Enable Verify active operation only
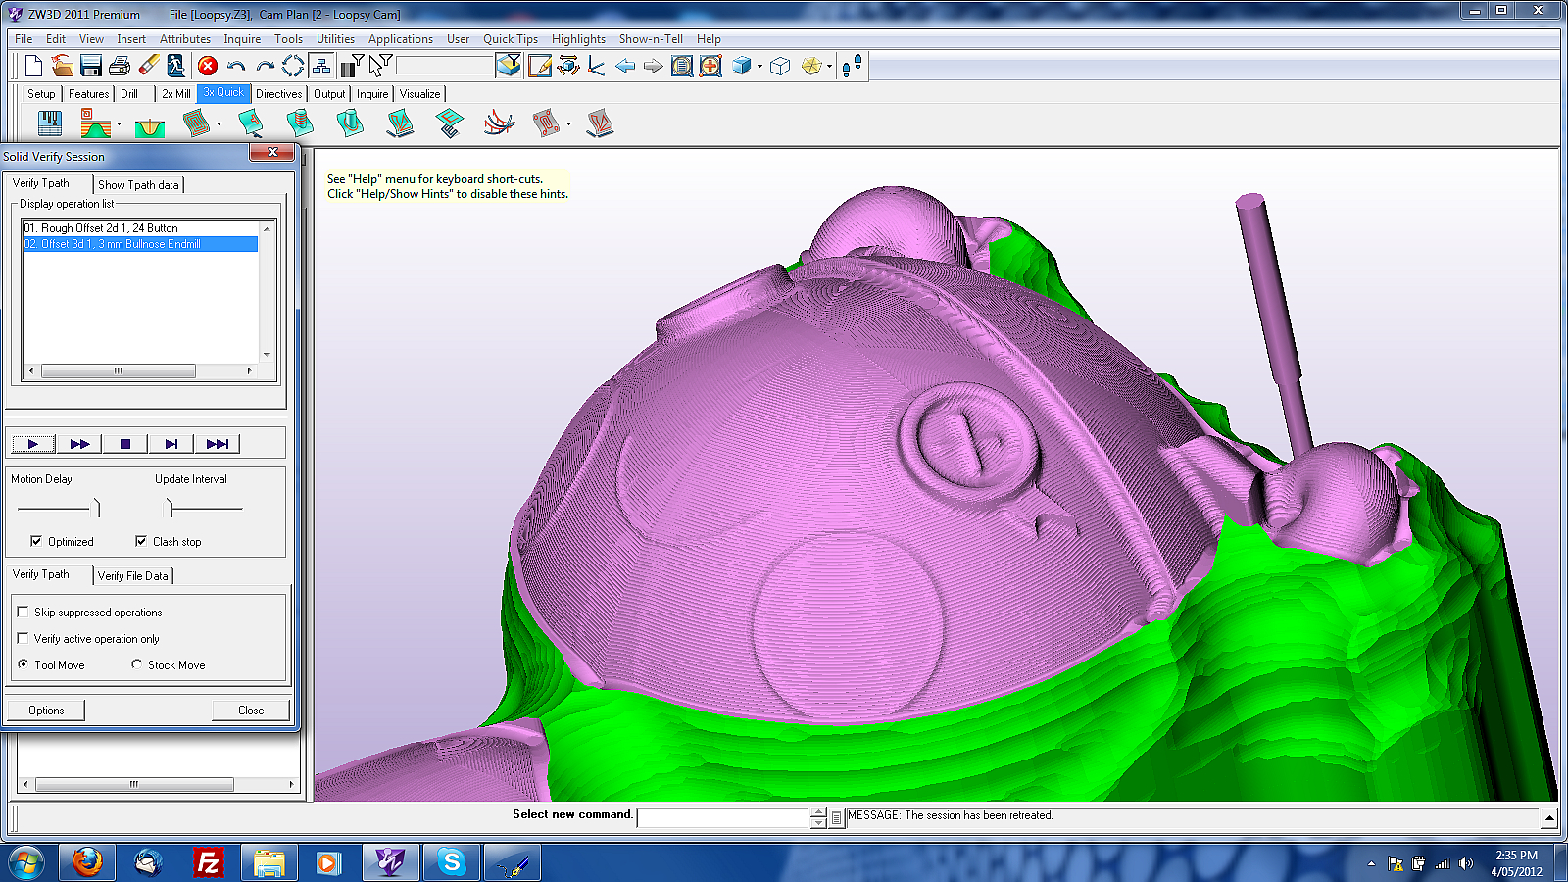This screenshot has height=882, width=1568. pyautogui.click(x=23, y=638)
